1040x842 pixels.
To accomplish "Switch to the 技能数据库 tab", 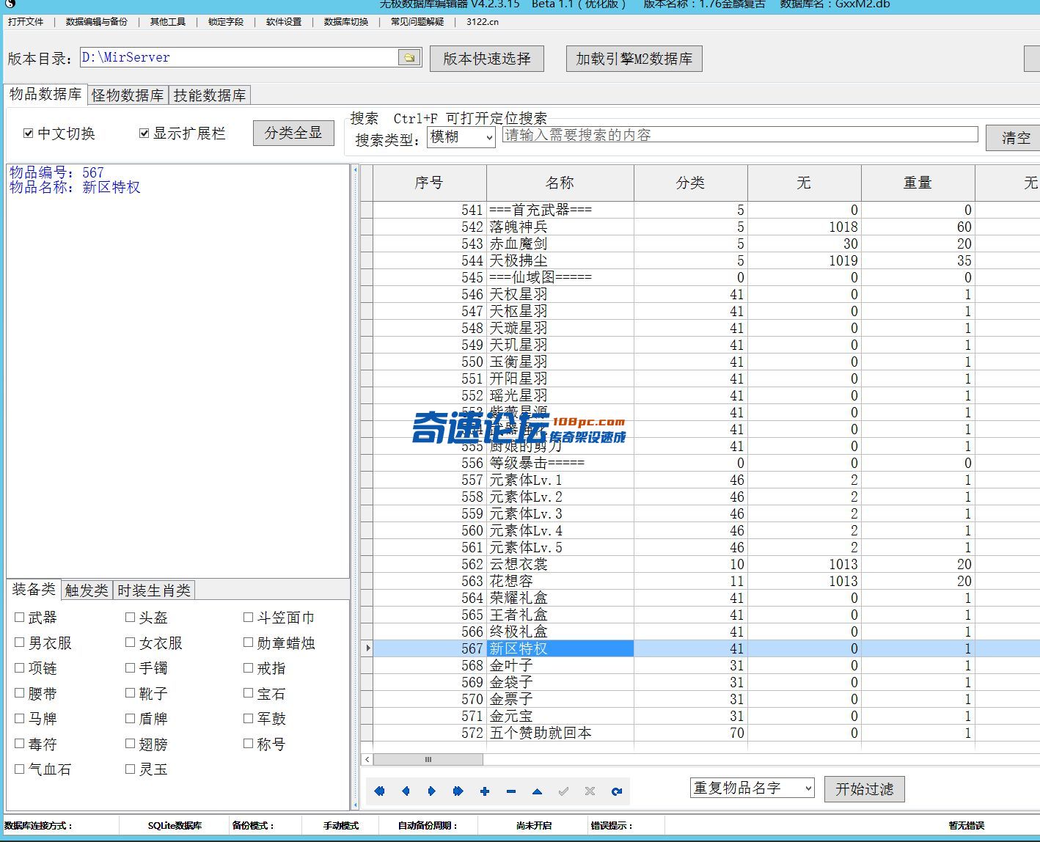I will click(210, 95).
